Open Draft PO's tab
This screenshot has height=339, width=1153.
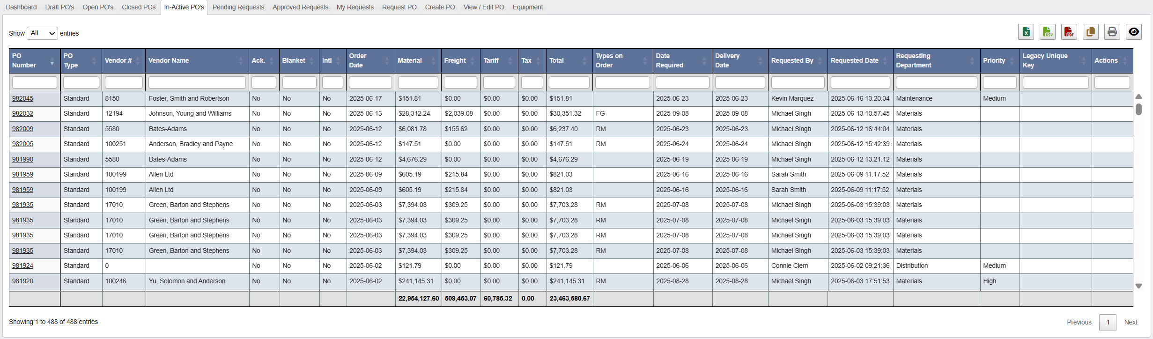tap(60, 7)
